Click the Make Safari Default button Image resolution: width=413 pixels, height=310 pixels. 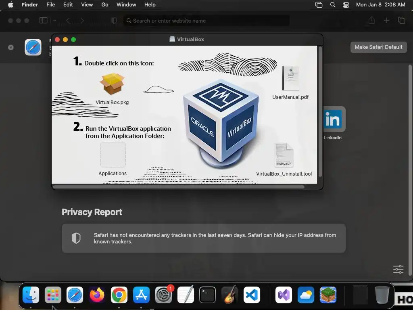pos(378,47)
